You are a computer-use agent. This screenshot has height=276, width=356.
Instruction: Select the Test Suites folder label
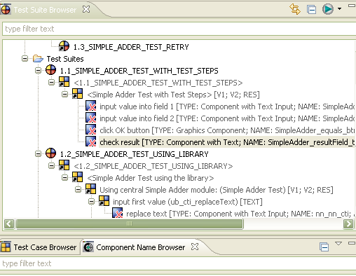pyautogui.click(x=65, y=59)
